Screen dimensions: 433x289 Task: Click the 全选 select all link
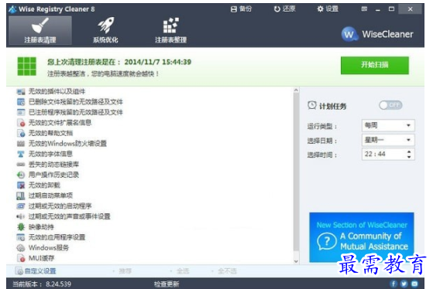(x=183, y=271)
